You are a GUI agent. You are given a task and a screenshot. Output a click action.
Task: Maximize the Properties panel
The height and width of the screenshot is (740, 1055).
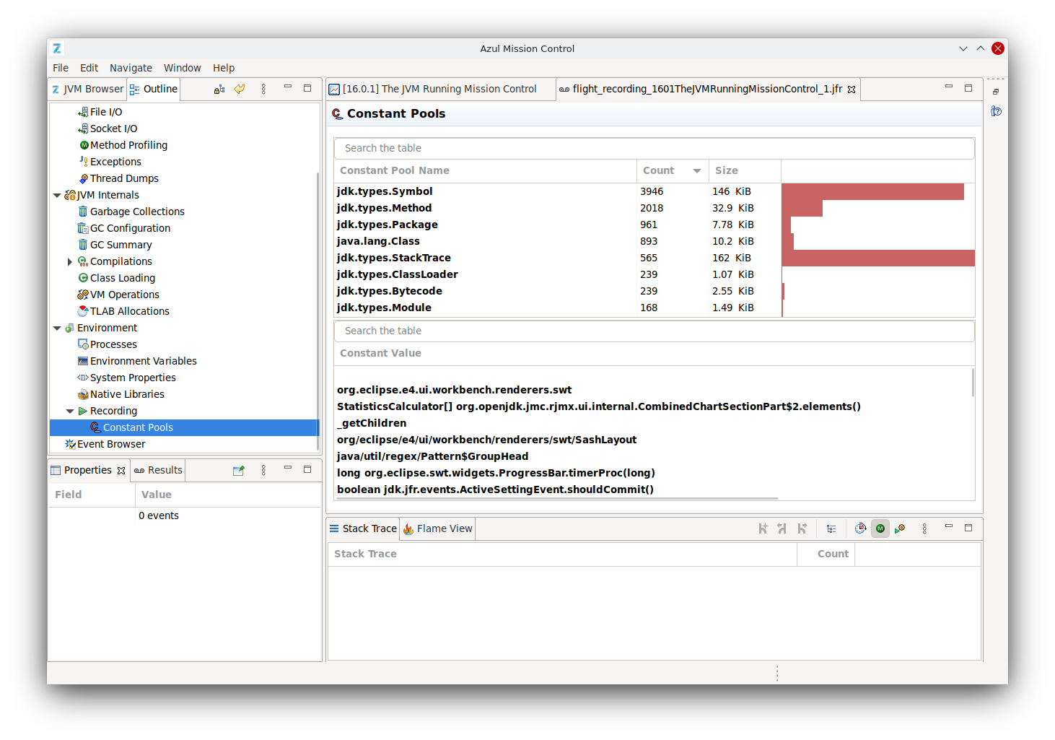(307, 469)
